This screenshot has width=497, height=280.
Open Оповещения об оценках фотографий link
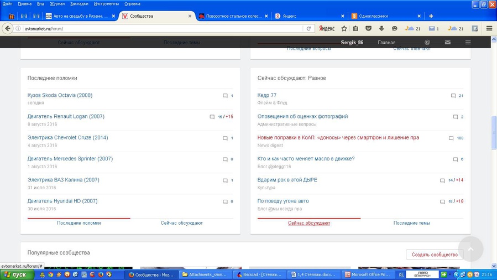[x=303, y=116]
